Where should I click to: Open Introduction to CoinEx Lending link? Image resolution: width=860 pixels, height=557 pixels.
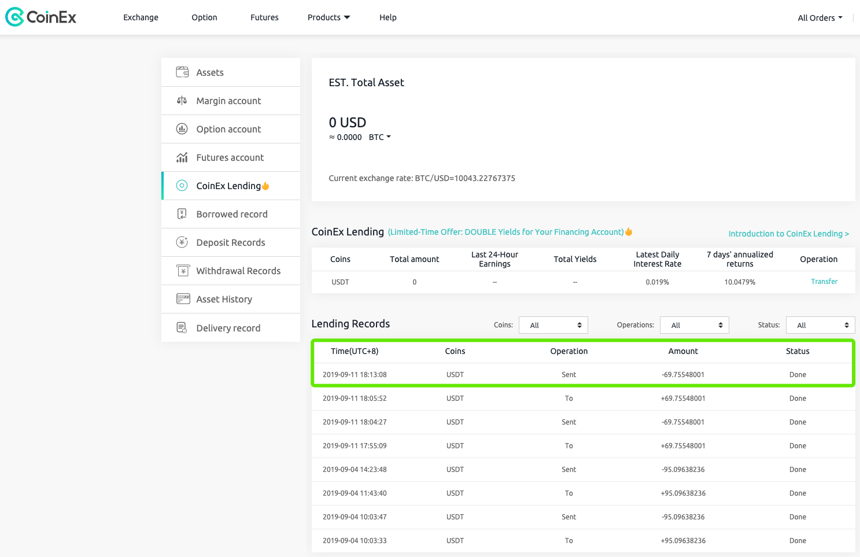pos(789,234)
